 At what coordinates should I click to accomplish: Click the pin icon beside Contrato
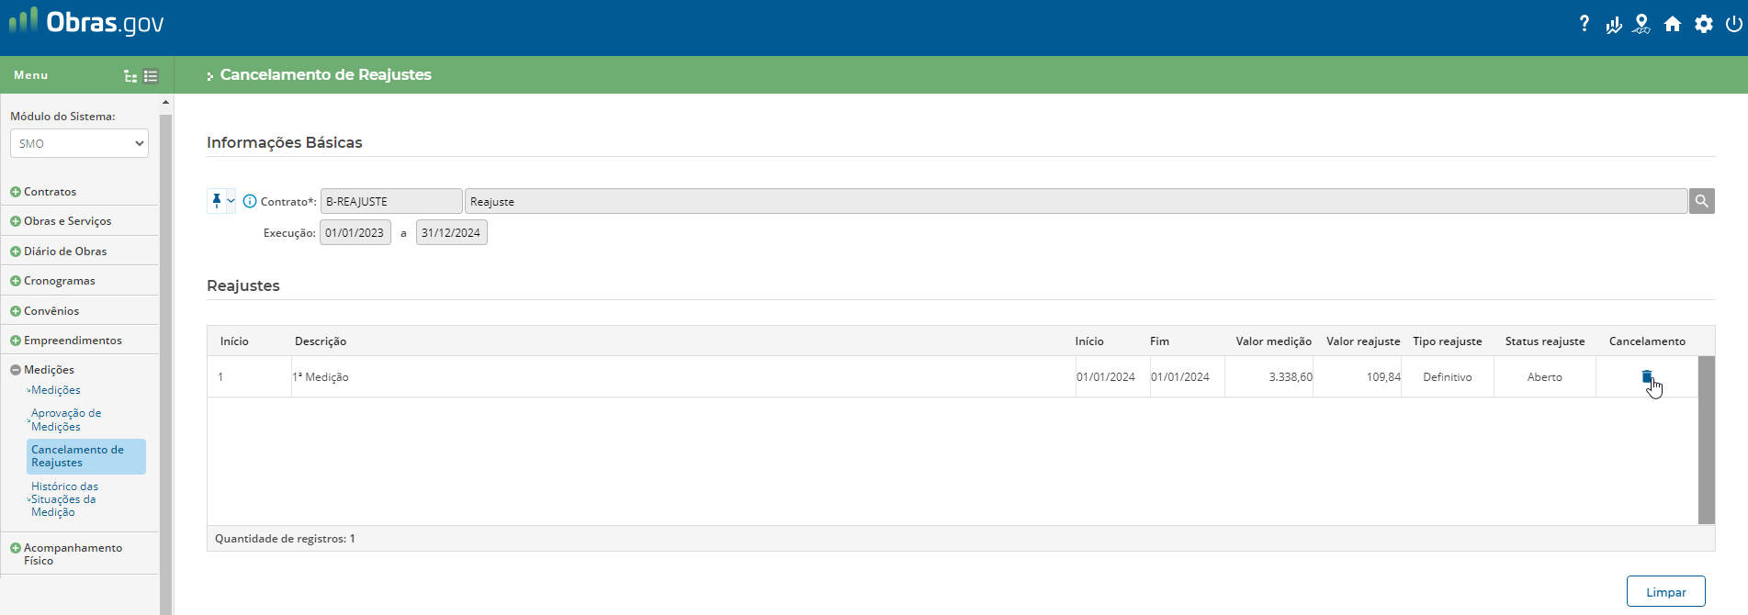click(x=217, y=201)
